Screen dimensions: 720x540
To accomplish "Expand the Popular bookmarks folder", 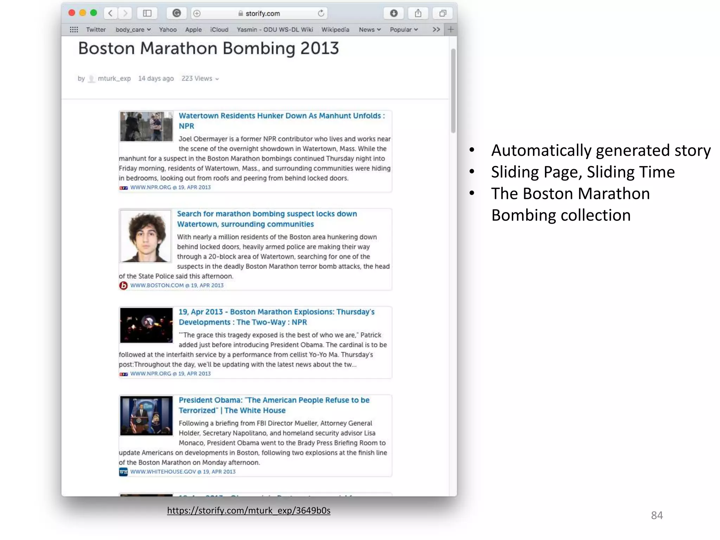I will (x=404, y=30).
